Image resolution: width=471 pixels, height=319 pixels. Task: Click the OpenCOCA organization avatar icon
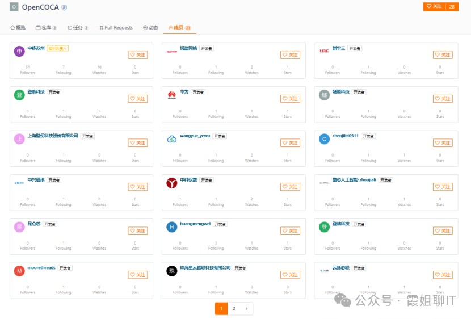[14, 7]
